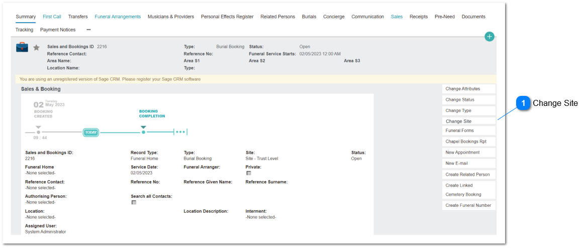Screen dimensions: 586x248
Task: Select the Booking Completion timeline marker
Action: coord(144,129)
